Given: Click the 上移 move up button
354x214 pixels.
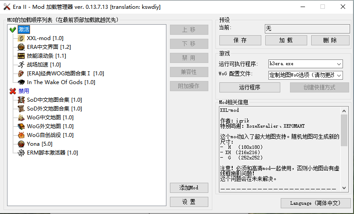Looking at the screenshot, I should tap(189, 30).
